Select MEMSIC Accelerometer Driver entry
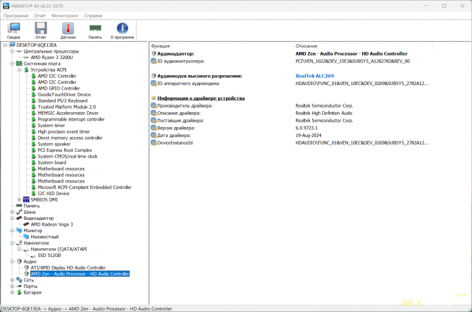Image resolution: width=472 pixels, height=312 pixels. (x=68, y=113)
